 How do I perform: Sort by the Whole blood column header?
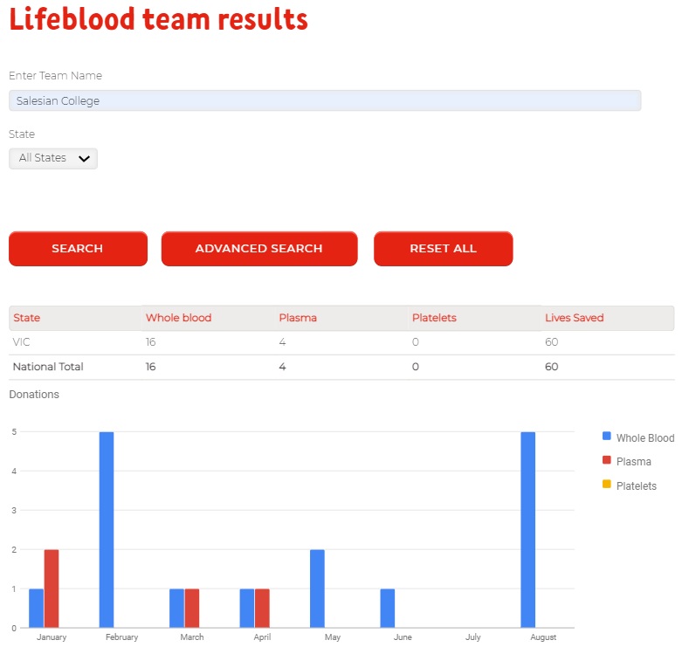click(178, 318)
